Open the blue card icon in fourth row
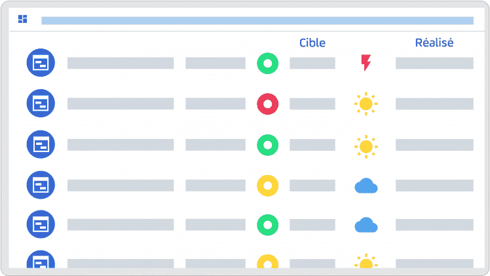The width and height of the screenshot is (490, 276). (x=41, y=185)
